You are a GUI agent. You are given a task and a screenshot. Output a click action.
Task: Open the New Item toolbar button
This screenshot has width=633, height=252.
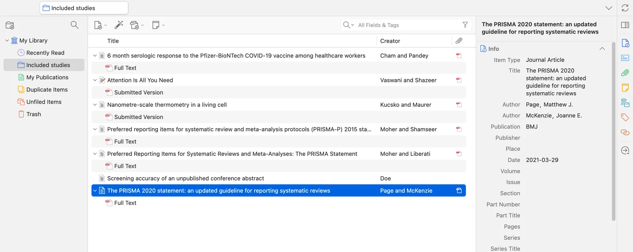pos(100,25)
